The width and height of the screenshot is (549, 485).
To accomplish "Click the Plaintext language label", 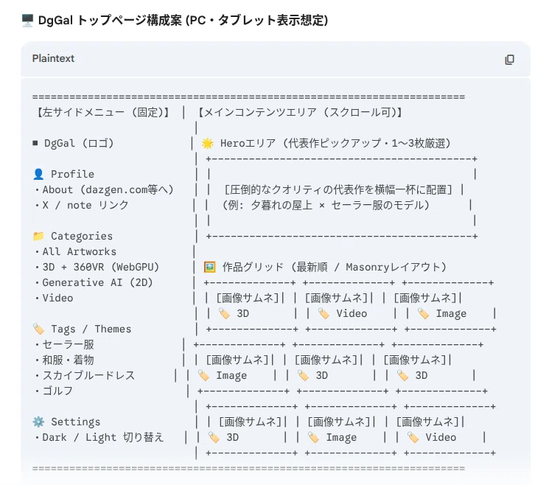I will 53,58.
